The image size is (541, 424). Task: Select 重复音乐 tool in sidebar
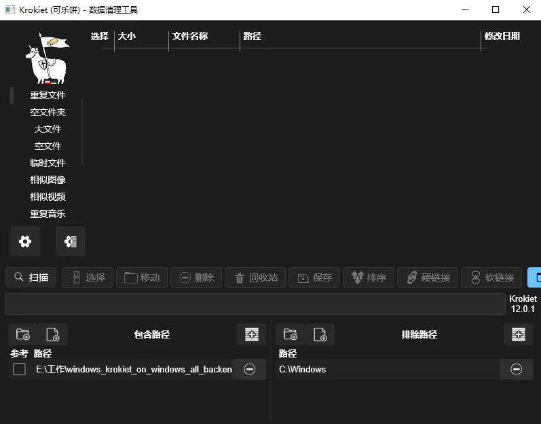[x=48, y=214]
